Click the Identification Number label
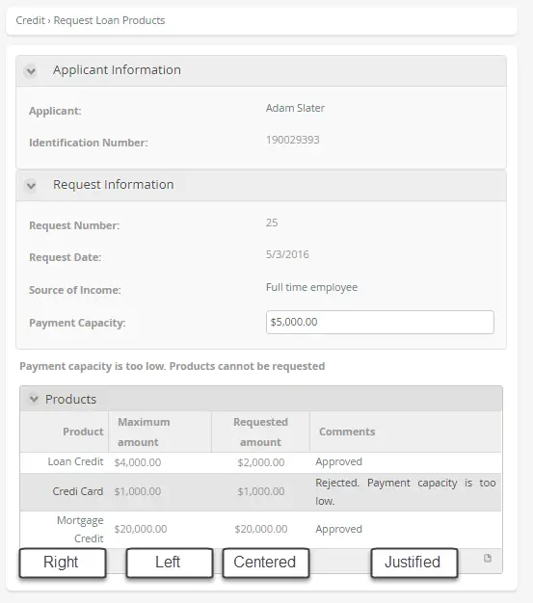This screenshot has height=603, width=533. pos(89,143)
